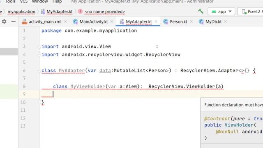Switch to activity_main.xml tab

(x=45, y=22)
